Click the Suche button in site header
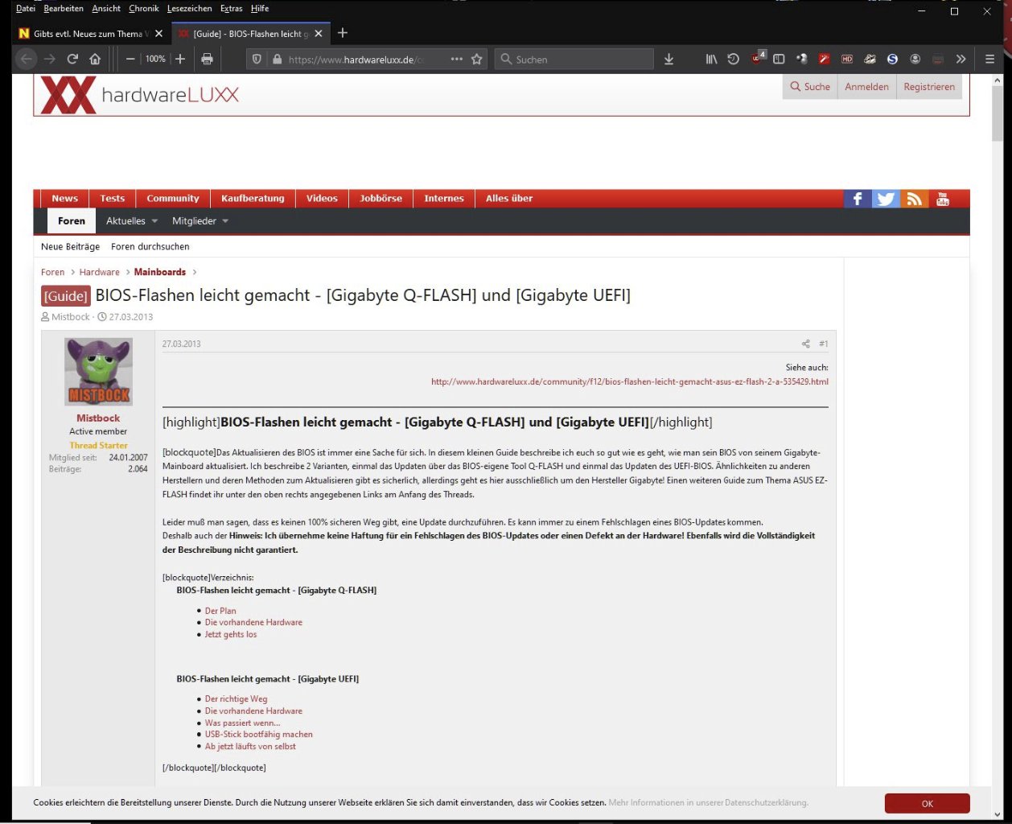1012x824 pixels. click(810, 87)
